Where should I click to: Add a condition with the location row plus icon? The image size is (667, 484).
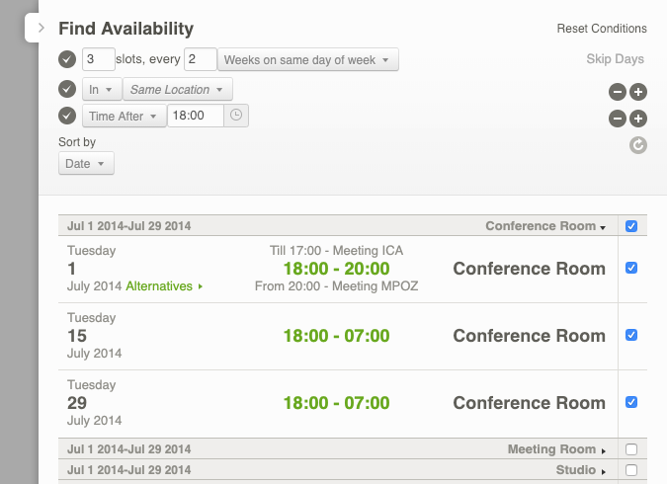tap(638, 92)
